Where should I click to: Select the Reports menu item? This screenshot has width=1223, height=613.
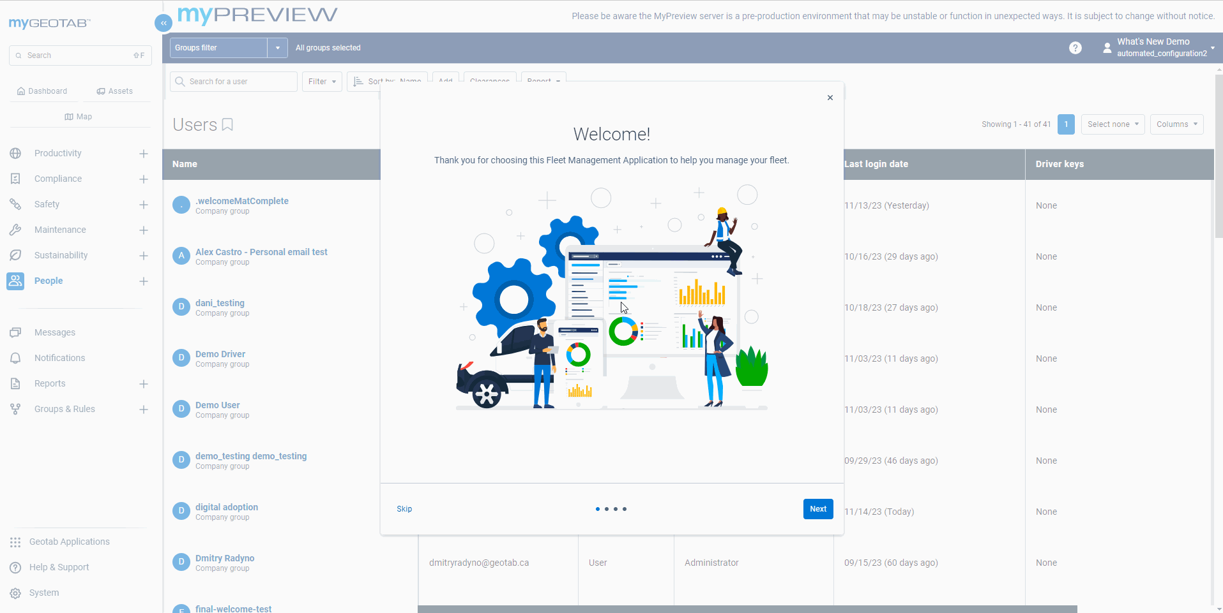click(50, 383)
